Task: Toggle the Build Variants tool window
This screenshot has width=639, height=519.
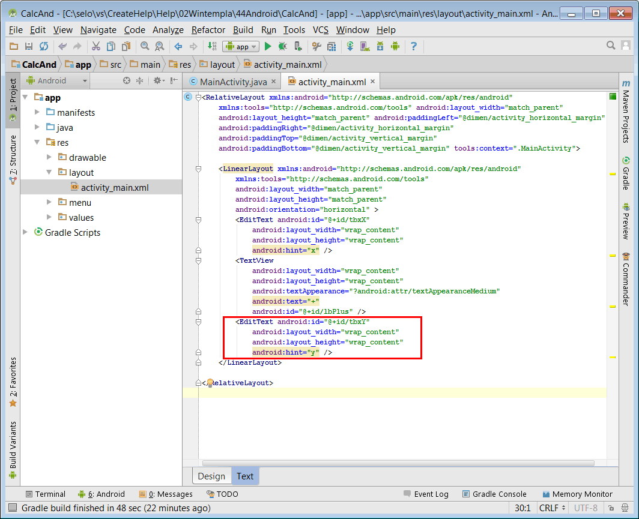Action: [x=13, y=449]
